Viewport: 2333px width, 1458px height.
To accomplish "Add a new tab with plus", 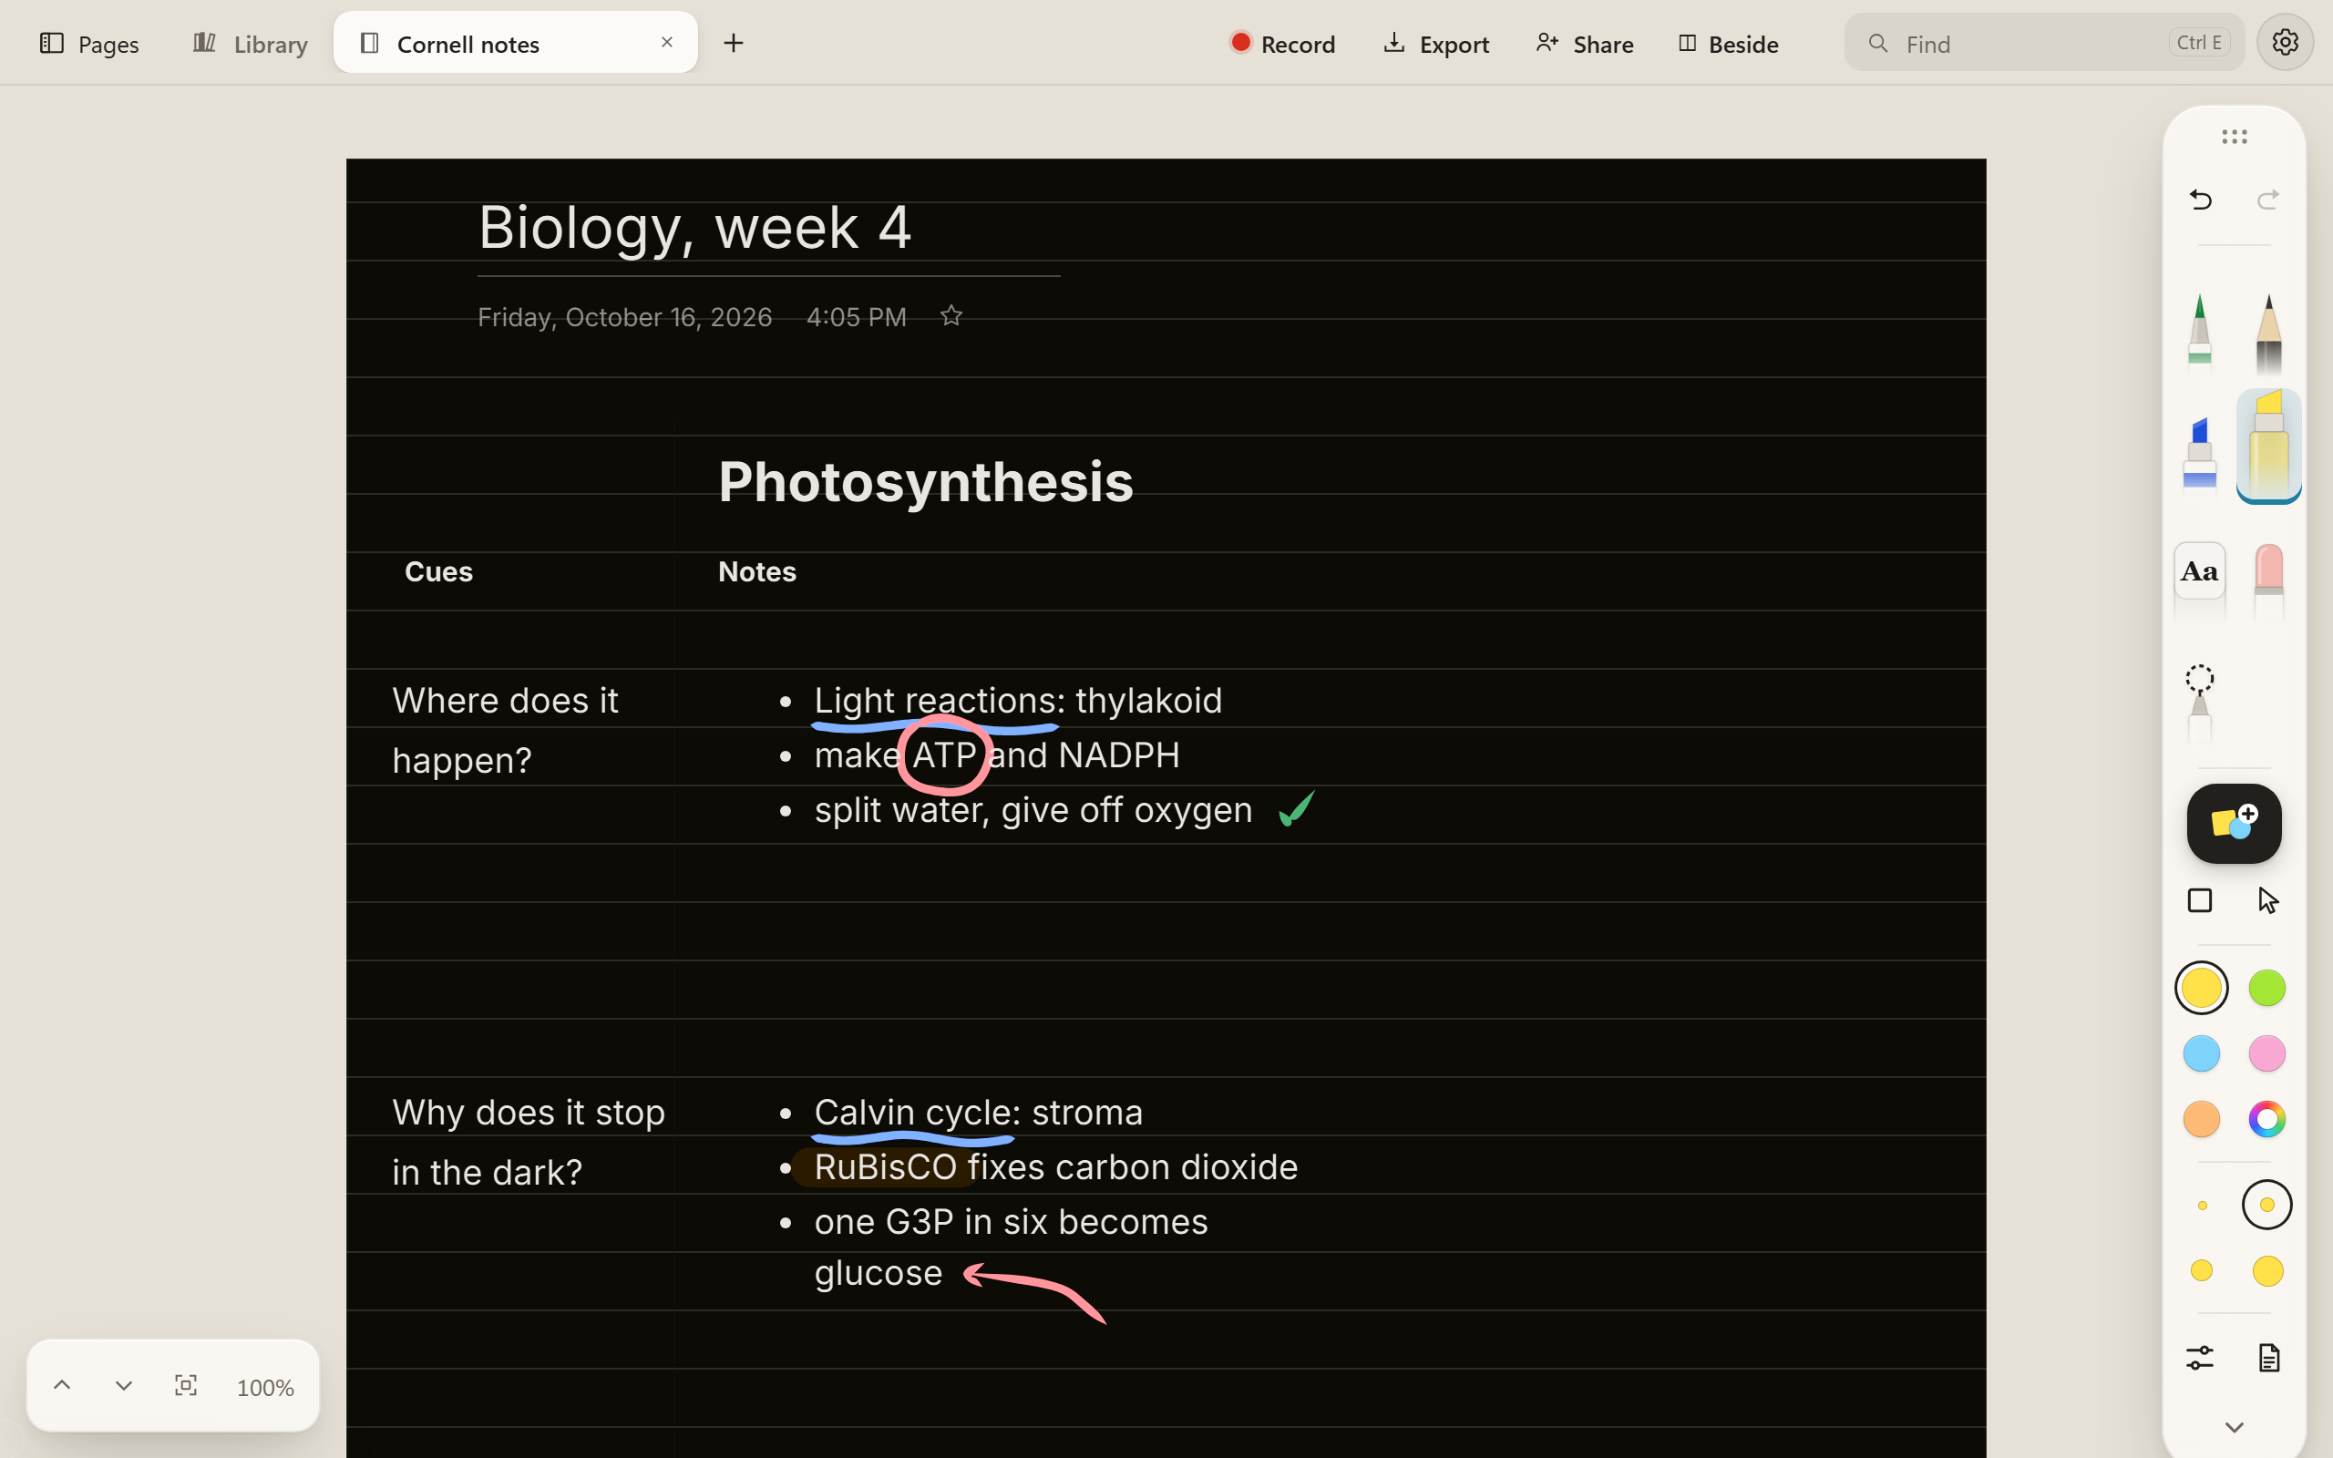I will [x=733, y=43].
